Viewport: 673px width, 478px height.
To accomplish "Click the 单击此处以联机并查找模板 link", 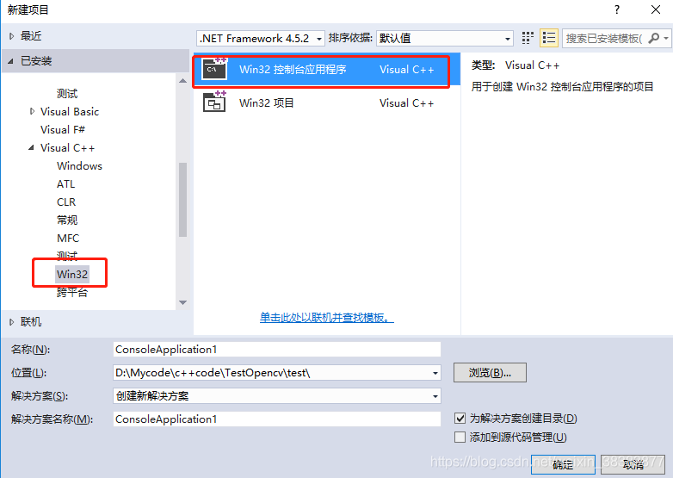I will [x=327, y=318].
